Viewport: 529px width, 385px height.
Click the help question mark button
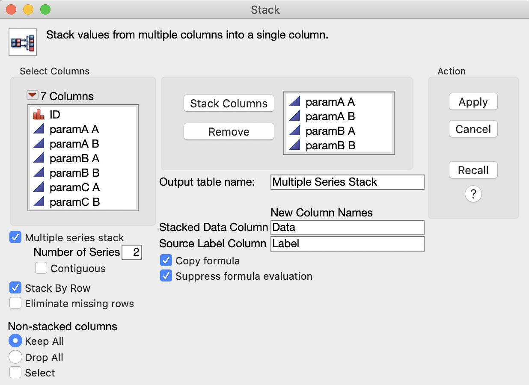473,194
